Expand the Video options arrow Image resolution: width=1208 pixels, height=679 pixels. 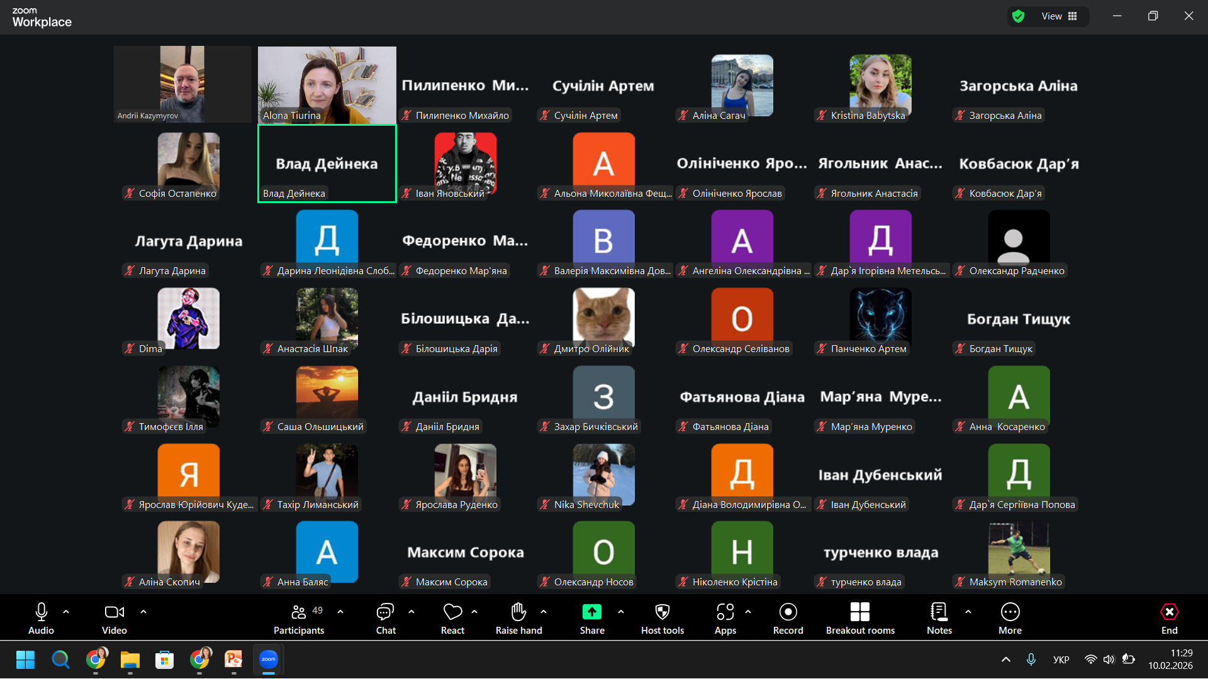143,611
